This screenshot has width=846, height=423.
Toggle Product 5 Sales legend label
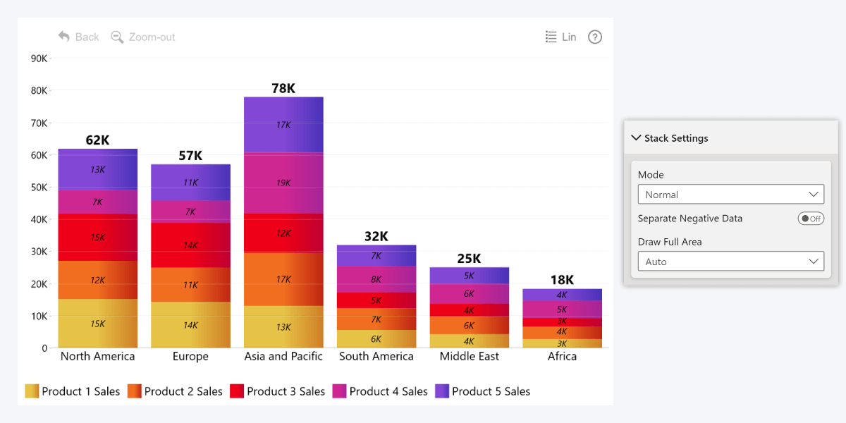491,391
